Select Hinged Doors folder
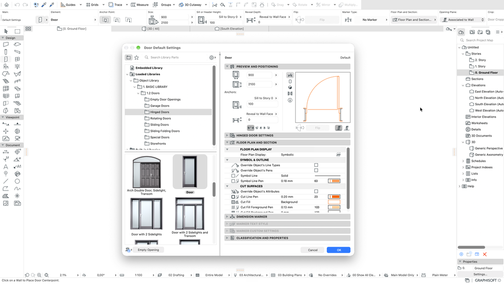This screenshot has height=284, width=504. click(x=168, y=112)
